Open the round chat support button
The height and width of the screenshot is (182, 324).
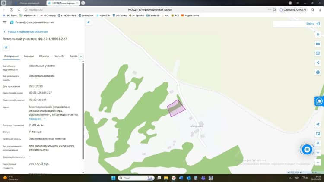coord(307,150)
